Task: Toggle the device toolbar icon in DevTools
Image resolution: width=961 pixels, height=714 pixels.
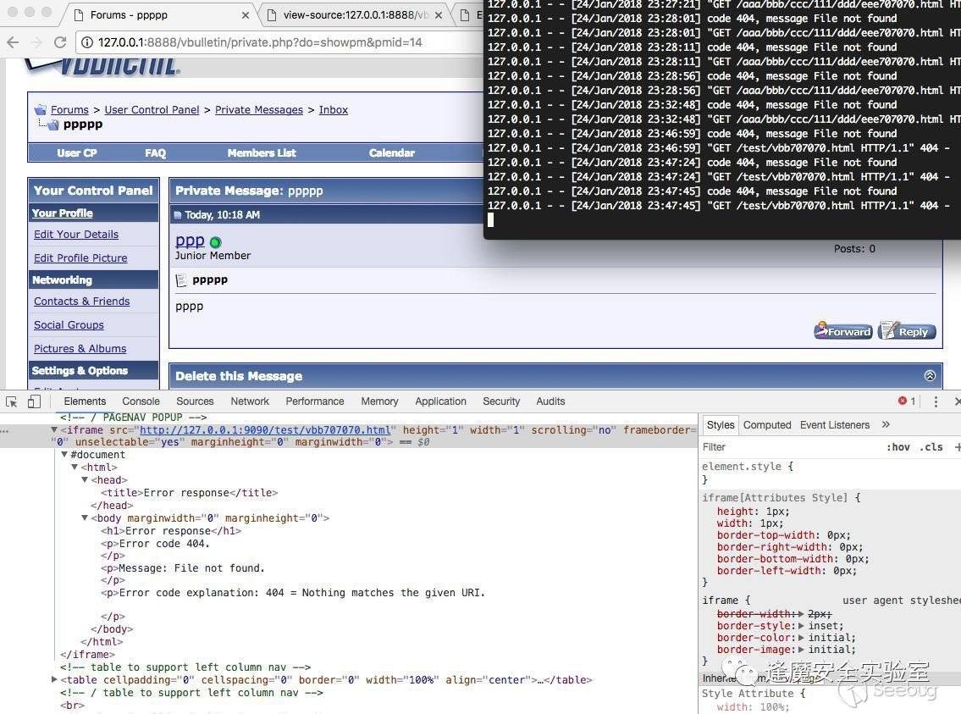Action: (34, 401)
